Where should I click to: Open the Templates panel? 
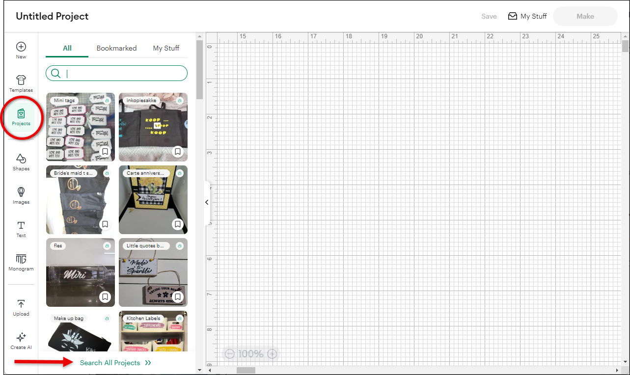point(21,83)
